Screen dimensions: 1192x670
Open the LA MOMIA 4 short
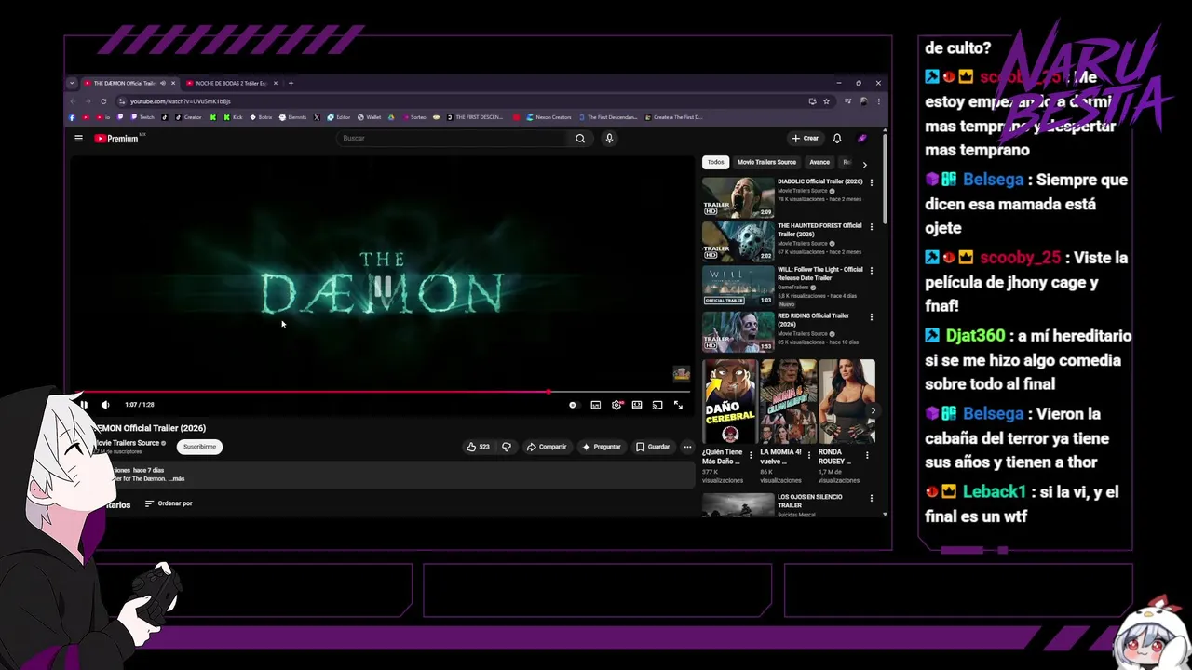[x=788, y=402]
